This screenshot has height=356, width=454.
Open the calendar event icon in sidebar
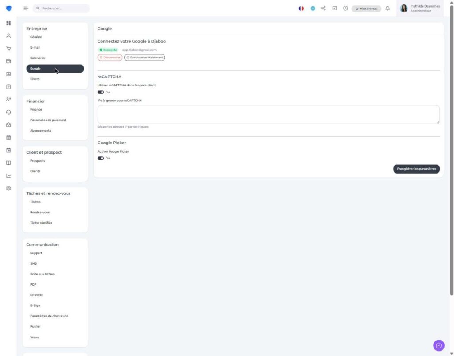coord(8,151)
